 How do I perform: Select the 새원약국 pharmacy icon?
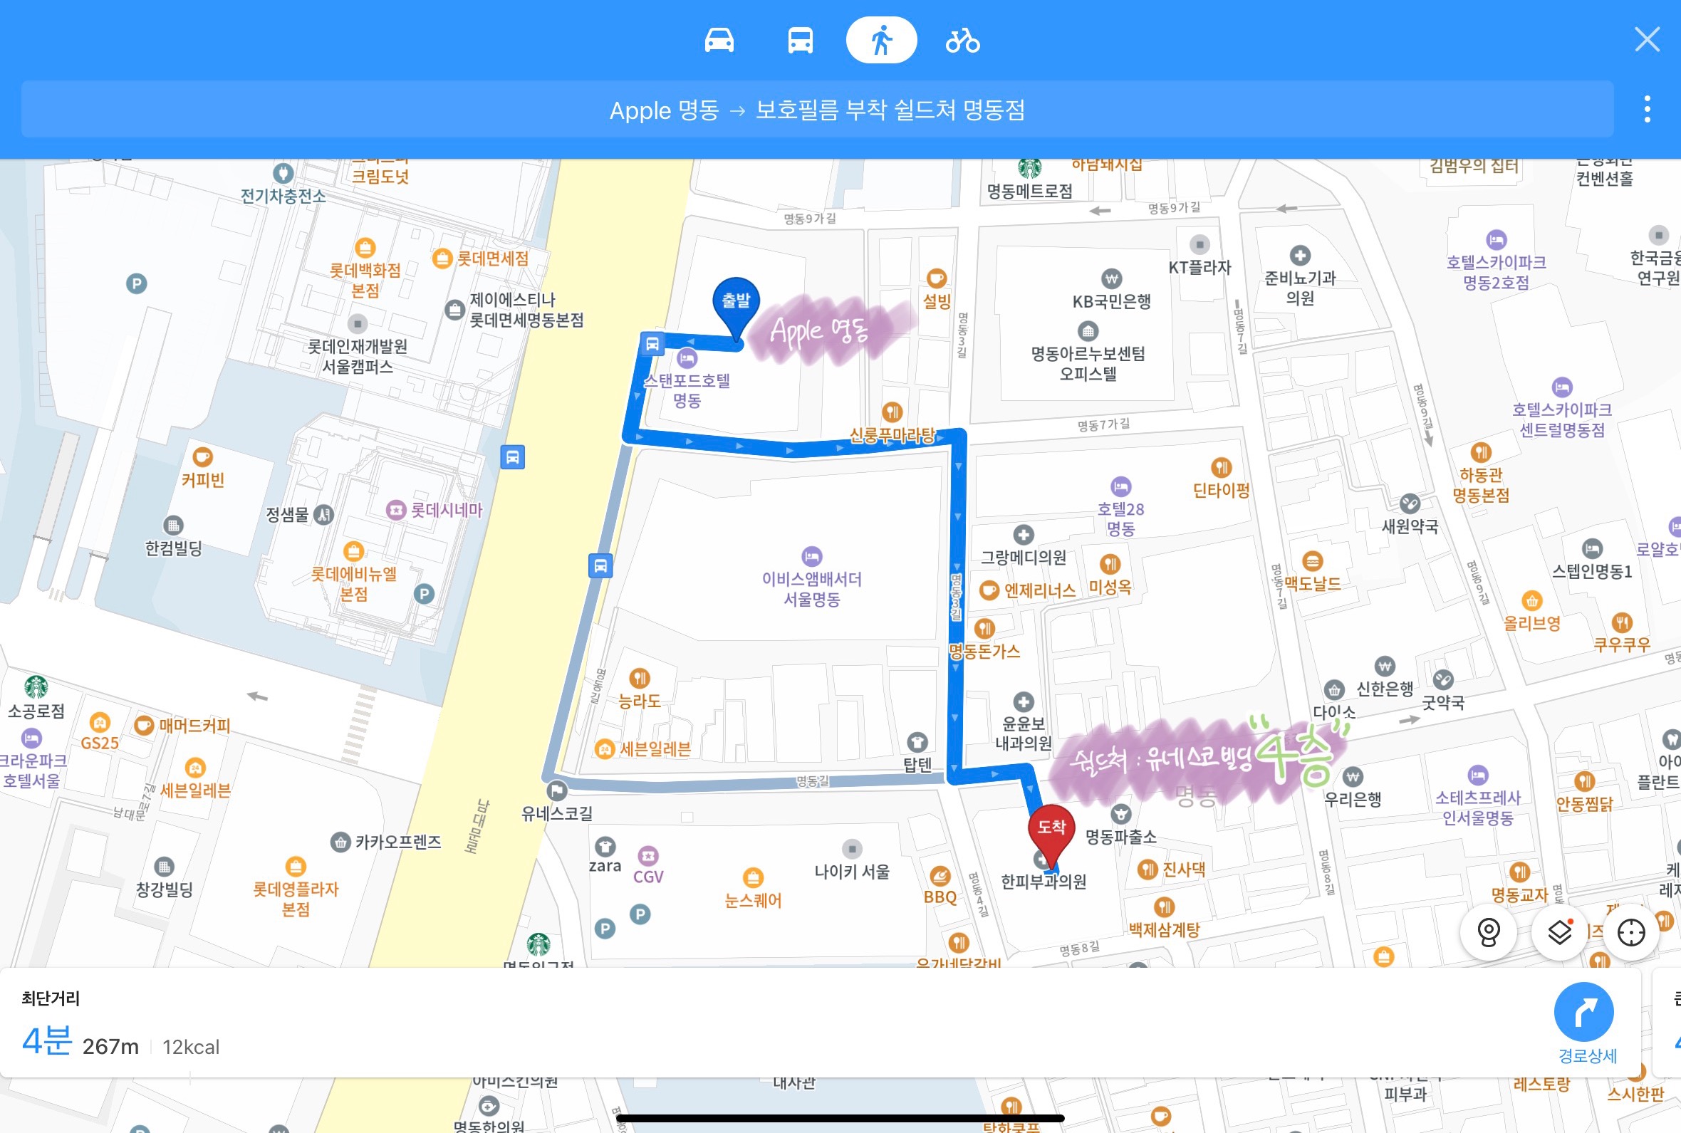1410,503
